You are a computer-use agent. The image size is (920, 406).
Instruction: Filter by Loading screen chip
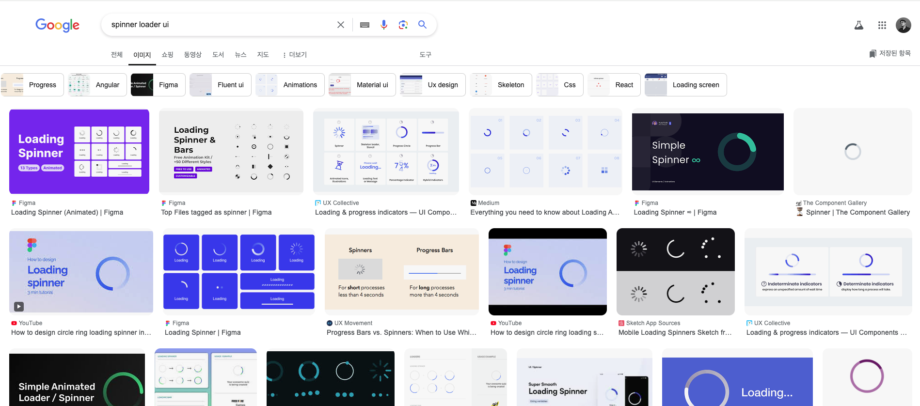686,85
